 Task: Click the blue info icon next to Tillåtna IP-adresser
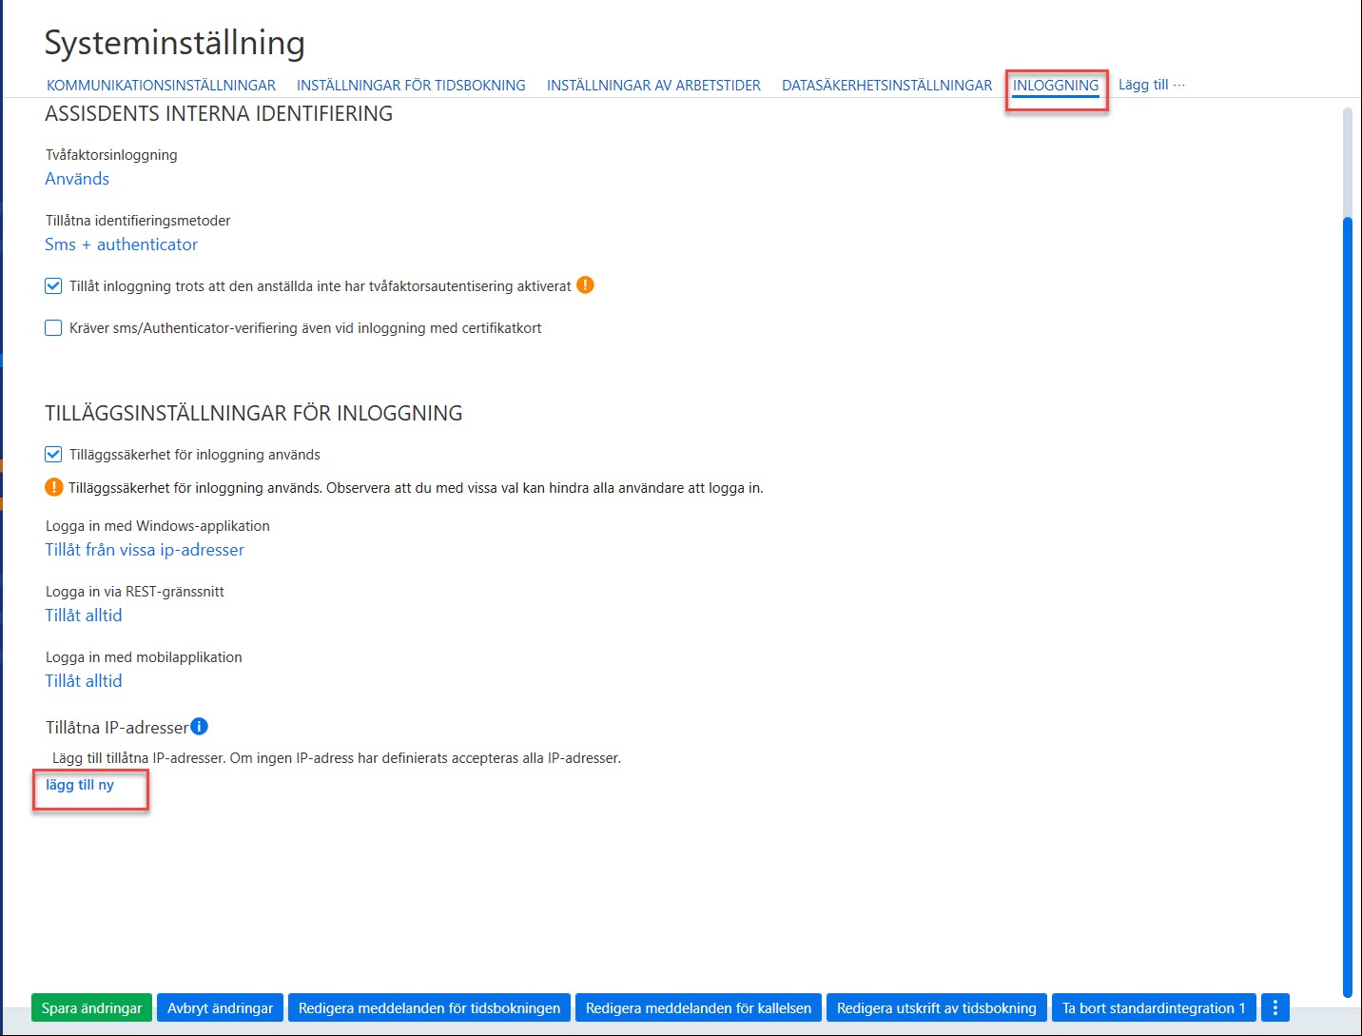click(199, 726)
